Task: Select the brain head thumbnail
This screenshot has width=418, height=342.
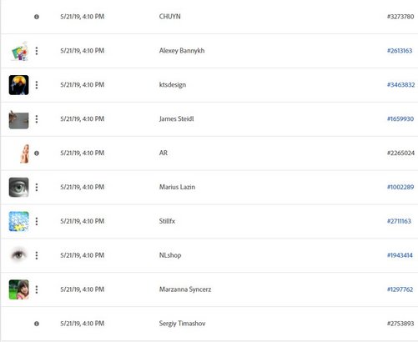Action: coord(18,85)
